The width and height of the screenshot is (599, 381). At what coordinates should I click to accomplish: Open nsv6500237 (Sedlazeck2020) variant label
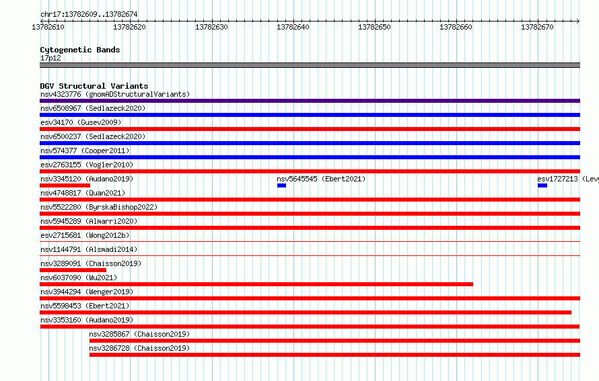[x=93, y=136]
